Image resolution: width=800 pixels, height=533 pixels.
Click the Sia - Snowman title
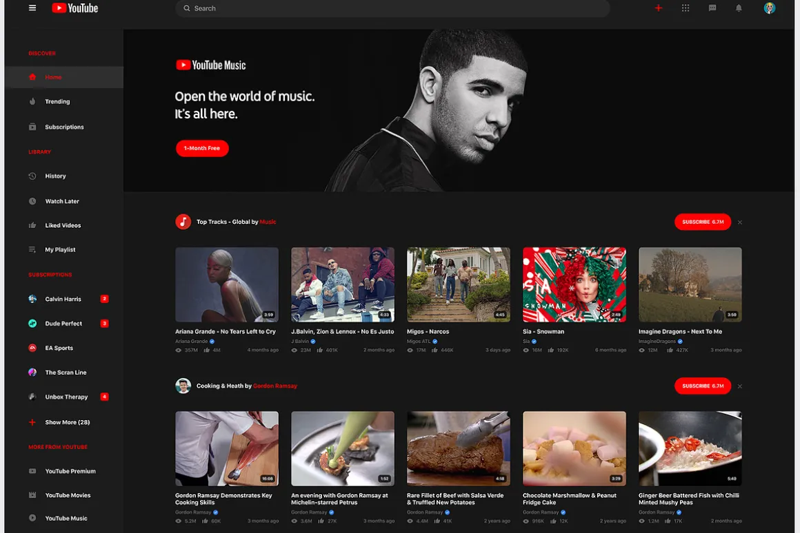[543, 332]
